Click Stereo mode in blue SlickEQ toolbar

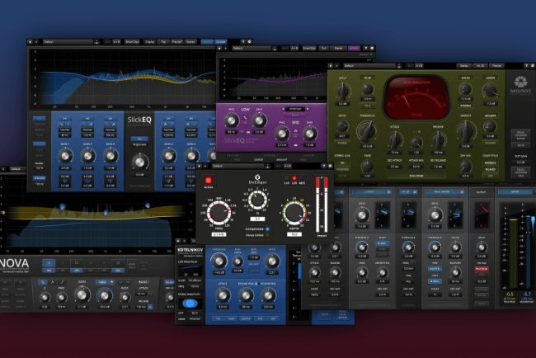(x=190, y=42)
